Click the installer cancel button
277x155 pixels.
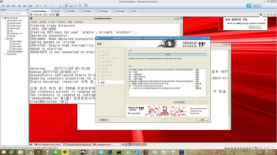(x=202, y=120)
